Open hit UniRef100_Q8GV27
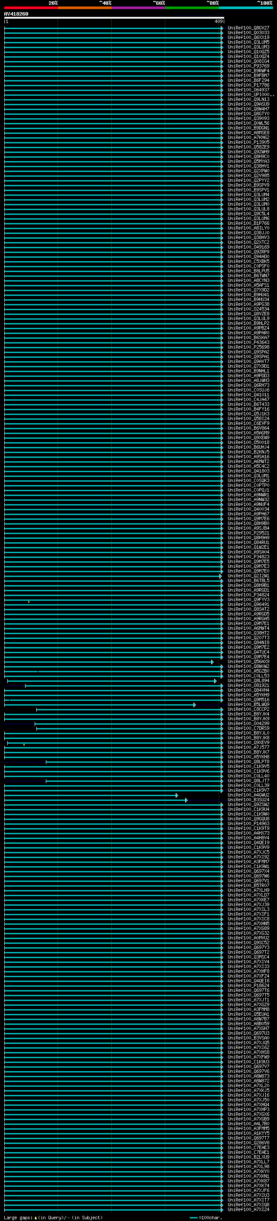 248,28
